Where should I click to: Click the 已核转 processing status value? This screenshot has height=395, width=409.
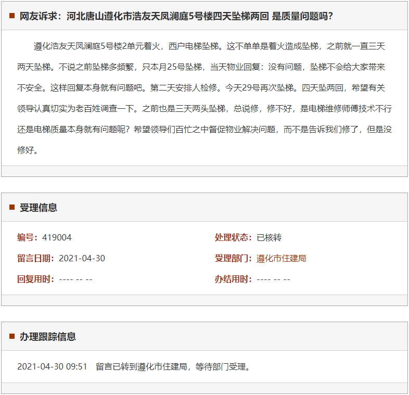(x=269, y=237)
